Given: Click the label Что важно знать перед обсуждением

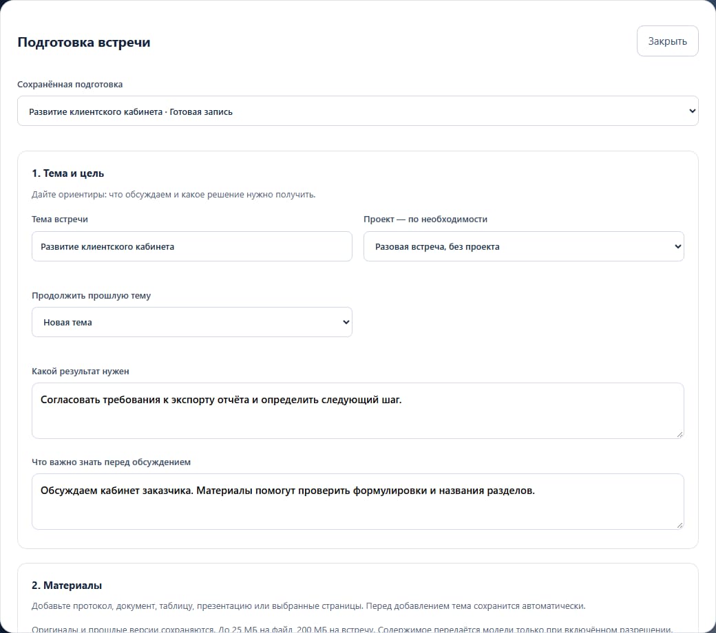Looking at the screenshot, I should click(x=111, y=462).
